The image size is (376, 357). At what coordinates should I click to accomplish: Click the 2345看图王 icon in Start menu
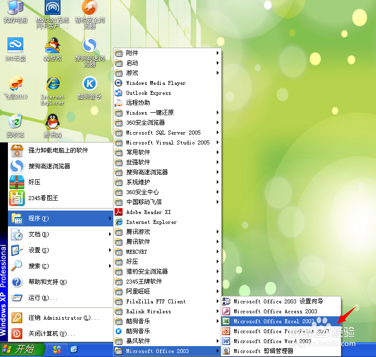[17, 198]
